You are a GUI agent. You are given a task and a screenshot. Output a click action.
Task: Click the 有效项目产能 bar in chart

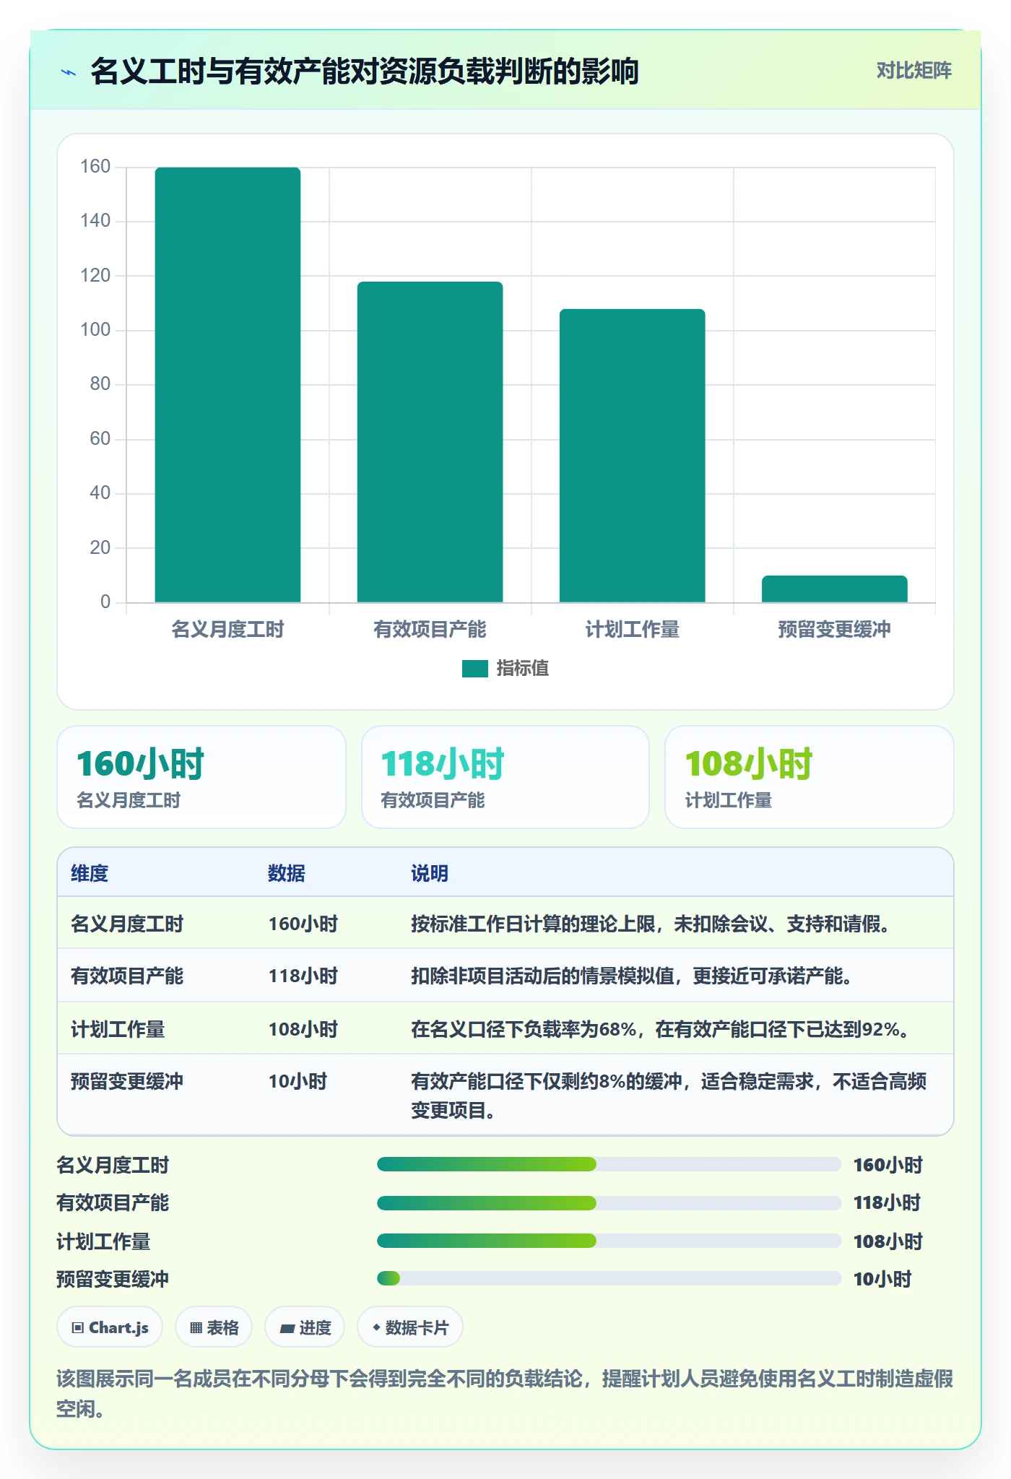[x=430, y=442]
